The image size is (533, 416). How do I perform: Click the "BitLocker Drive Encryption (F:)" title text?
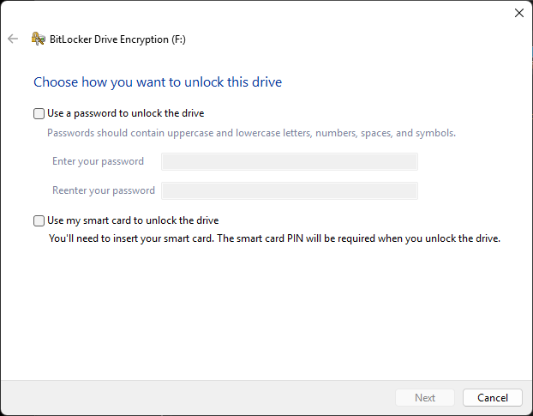tap(117, 39)
